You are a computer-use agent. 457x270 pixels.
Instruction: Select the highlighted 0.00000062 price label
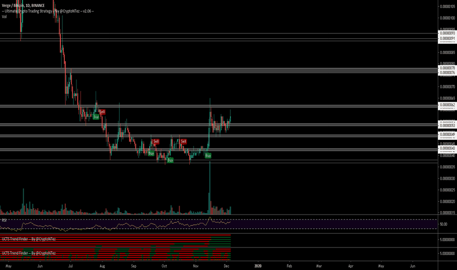447,105
